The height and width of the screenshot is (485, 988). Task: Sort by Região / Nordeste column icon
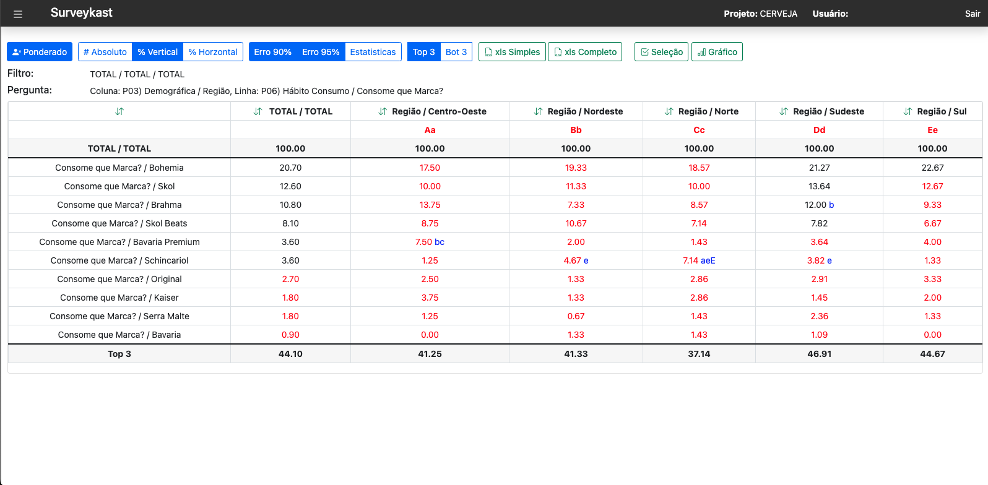[x=538, y=111]
